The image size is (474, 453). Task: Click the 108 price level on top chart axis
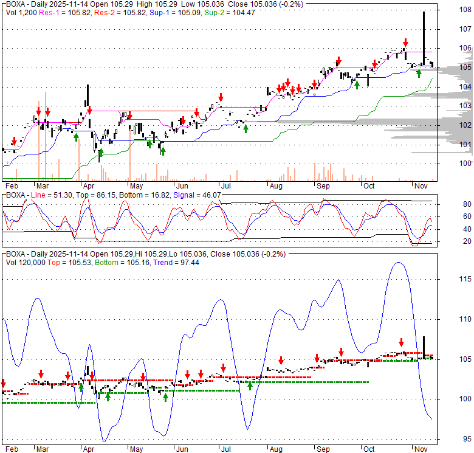tap(448, 10)
